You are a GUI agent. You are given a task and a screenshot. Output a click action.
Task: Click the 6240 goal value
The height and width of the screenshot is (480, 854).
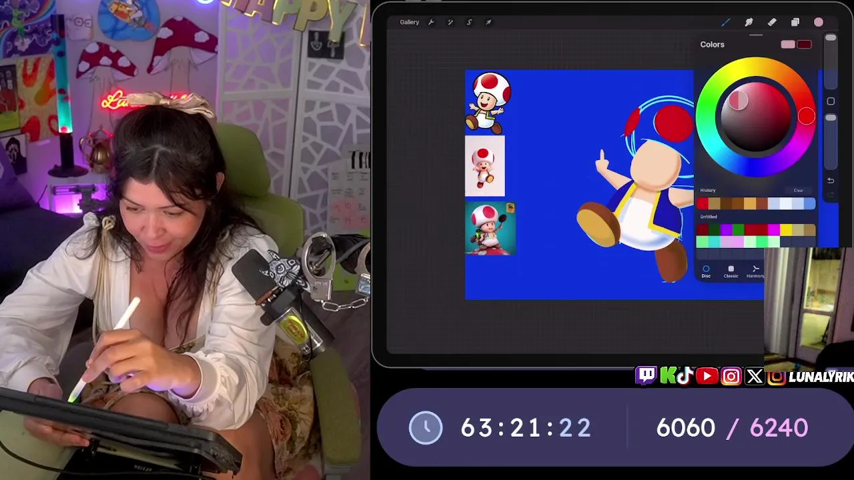[779, 428]
